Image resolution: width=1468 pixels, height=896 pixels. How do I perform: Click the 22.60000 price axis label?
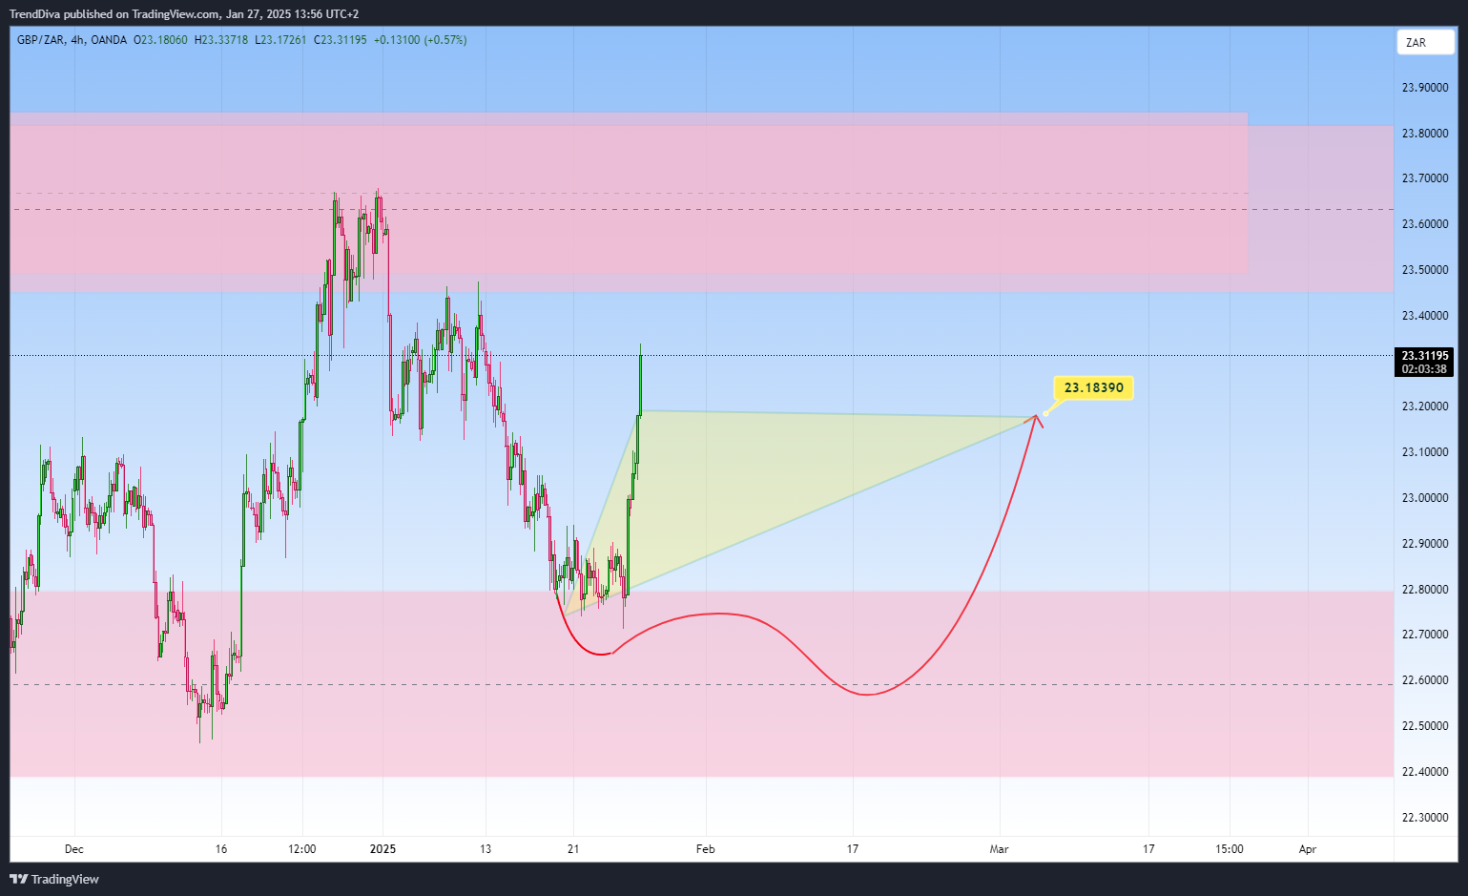click(x=1424, y=680)
